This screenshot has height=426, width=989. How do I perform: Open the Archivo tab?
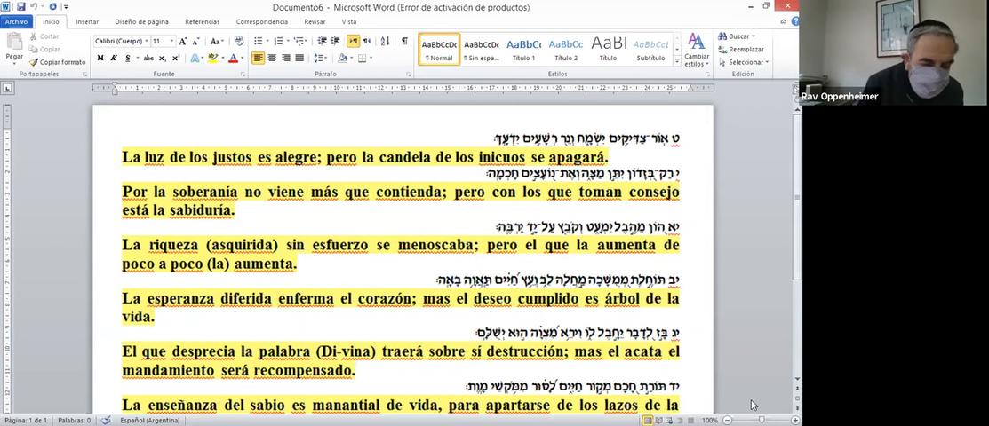coord(16,21)
